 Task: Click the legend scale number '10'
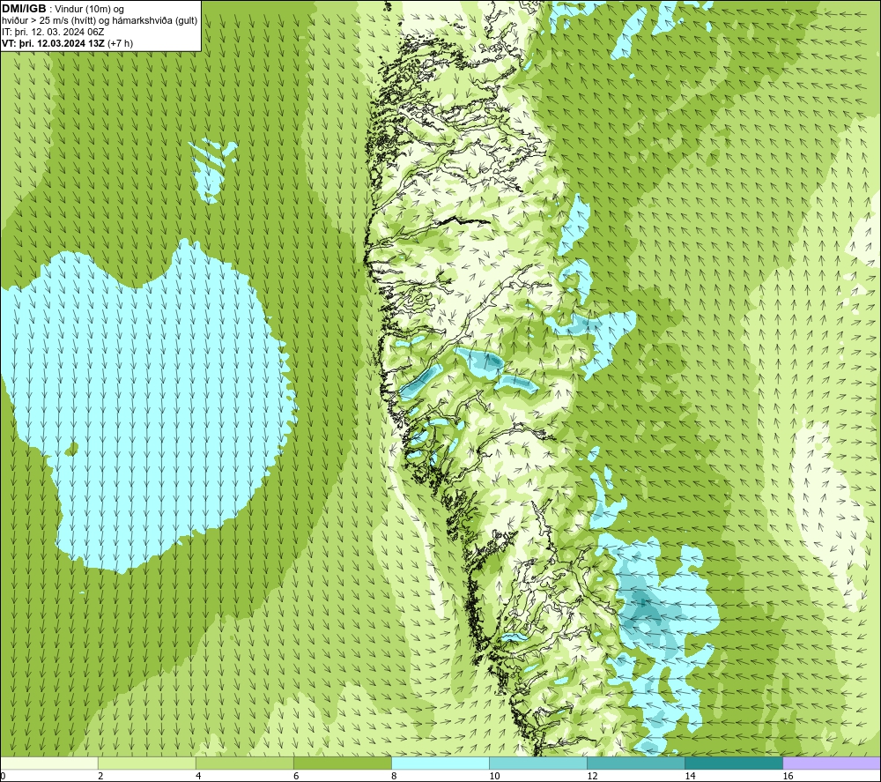[x=494, y=777]
